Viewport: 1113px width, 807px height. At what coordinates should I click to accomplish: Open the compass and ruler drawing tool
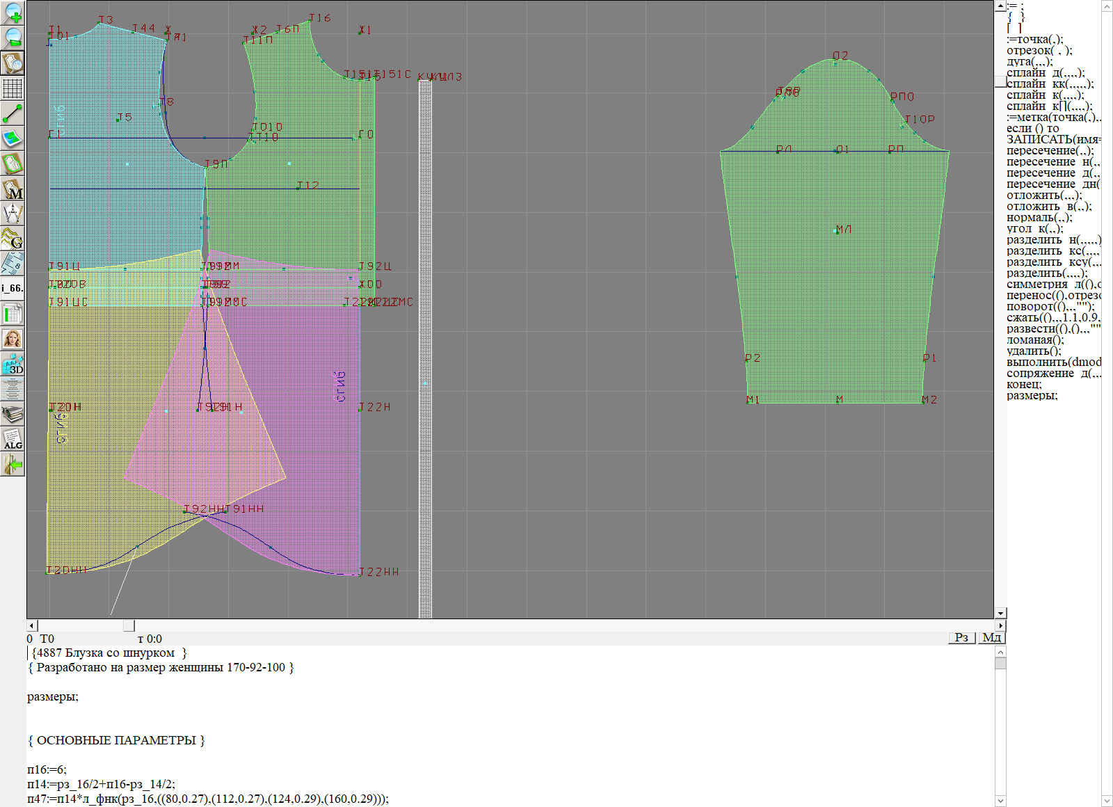point(13,214)
